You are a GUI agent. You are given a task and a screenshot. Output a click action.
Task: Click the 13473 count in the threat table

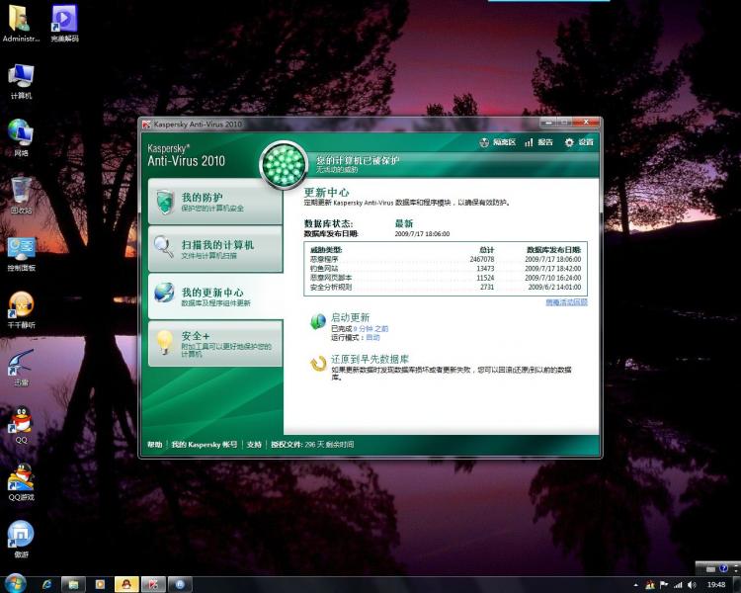pos(485,268)
